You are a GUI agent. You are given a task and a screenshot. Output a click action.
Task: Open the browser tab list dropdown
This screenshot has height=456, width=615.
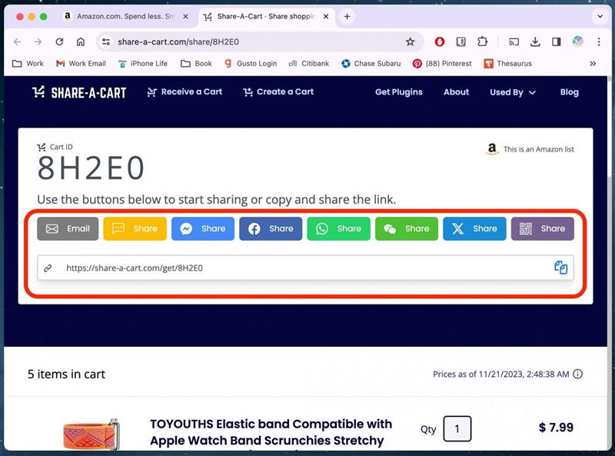[600, 16]
